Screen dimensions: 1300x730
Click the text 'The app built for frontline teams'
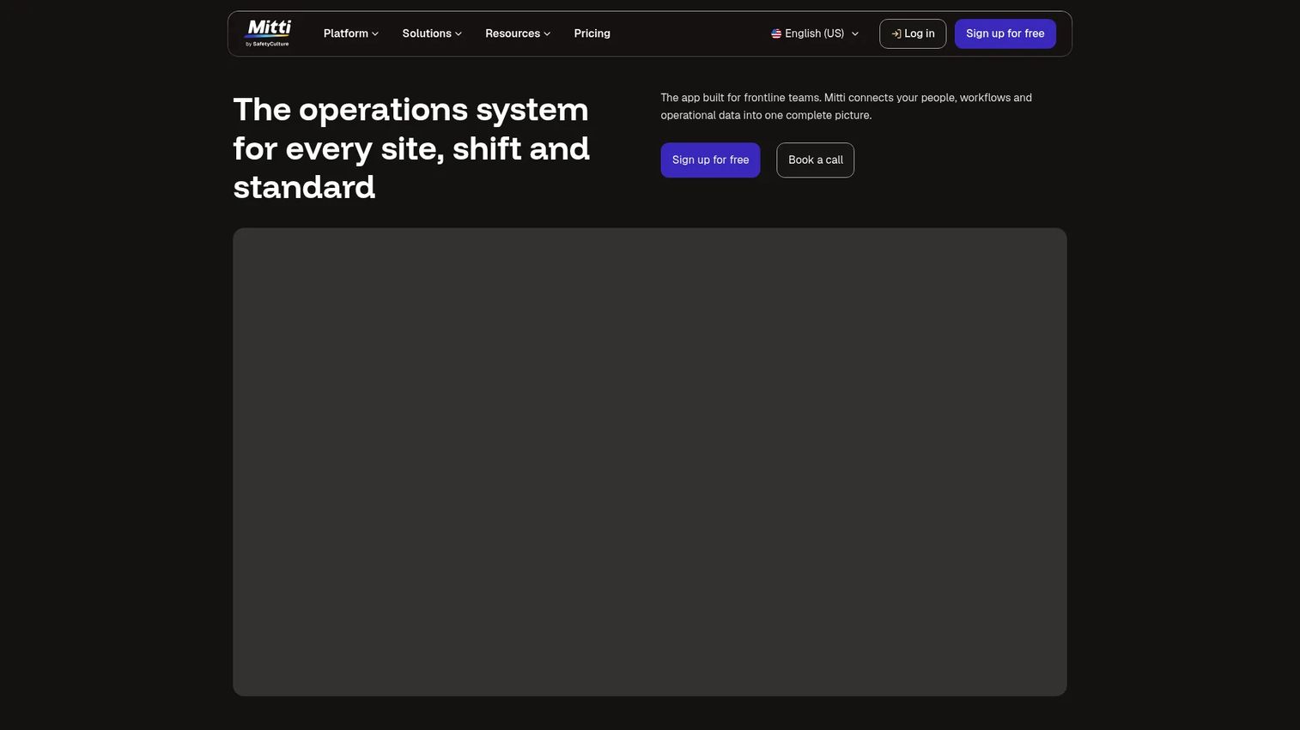click(x=740, y=98)
